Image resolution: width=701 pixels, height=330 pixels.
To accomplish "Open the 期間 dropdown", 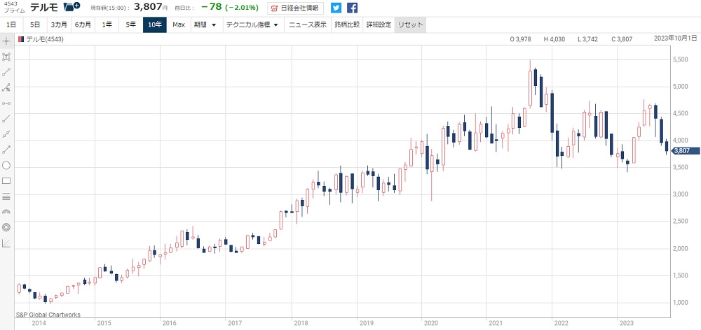I will tap(205, 24).
